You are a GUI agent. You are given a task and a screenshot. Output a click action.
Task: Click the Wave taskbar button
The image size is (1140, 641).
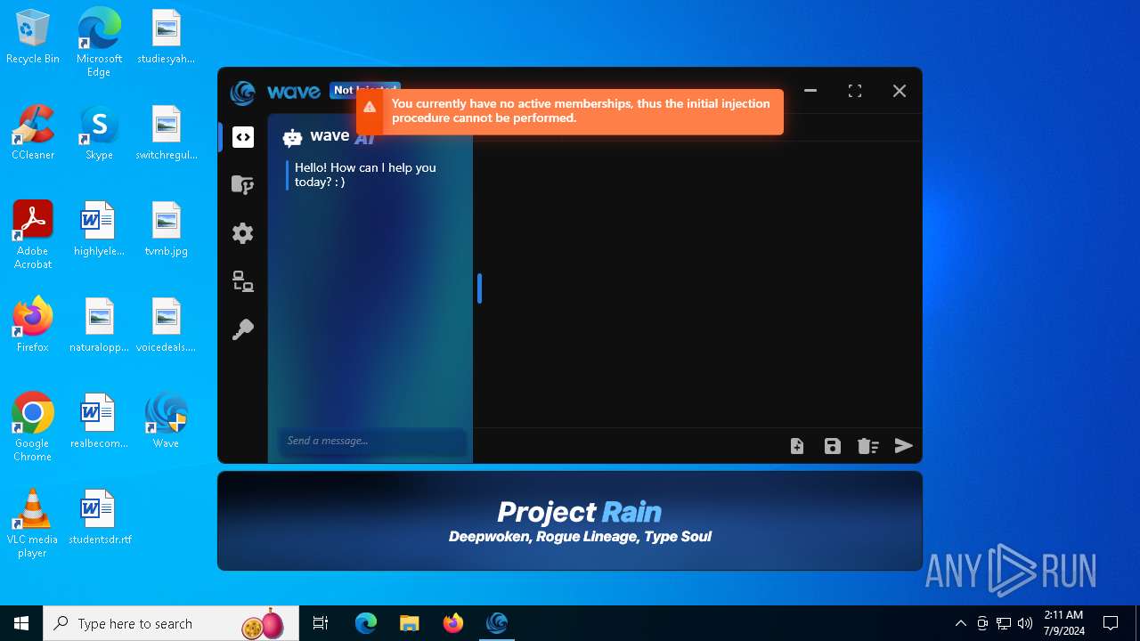(497, 623)
